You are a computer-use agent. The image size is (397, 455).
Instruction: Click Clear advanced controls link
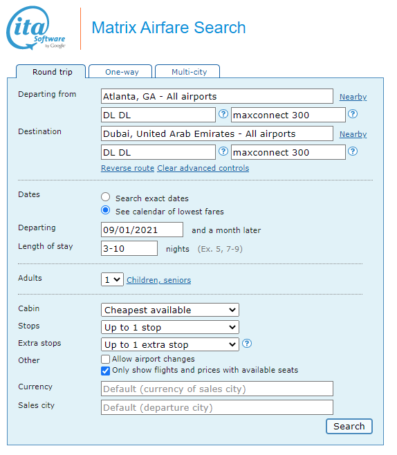tap(203, 168)
